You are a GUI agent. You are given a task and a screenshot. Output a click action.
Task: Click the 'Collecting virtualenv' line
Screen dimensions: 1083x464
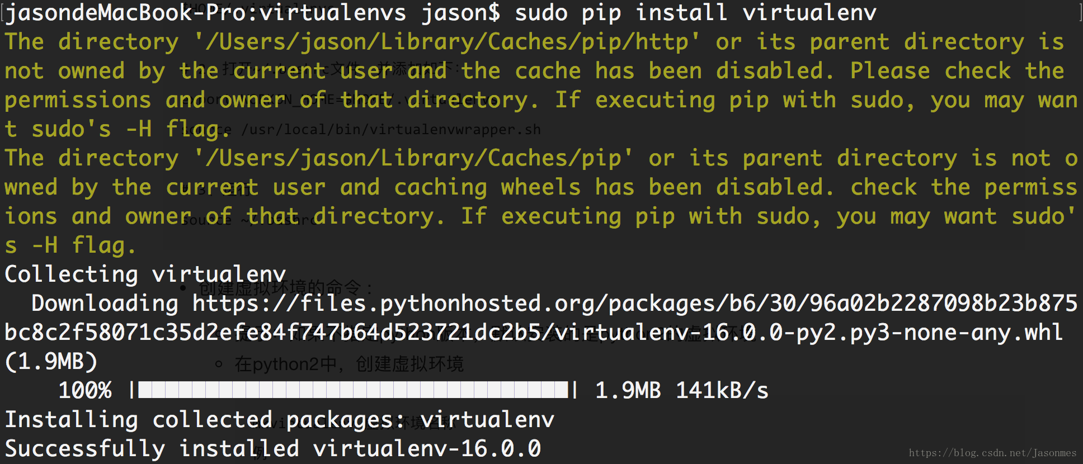pos(145,274)
